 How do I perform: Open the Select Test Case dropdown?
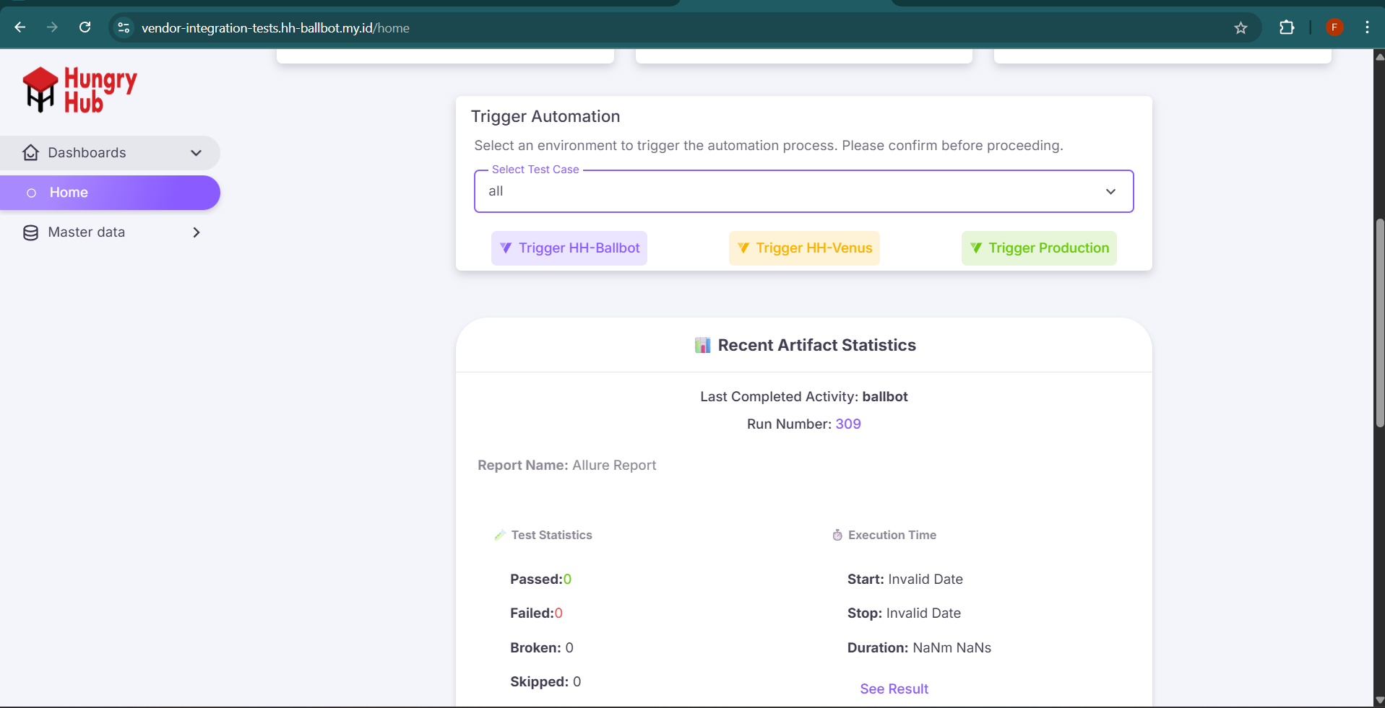[x=803, y=191]
